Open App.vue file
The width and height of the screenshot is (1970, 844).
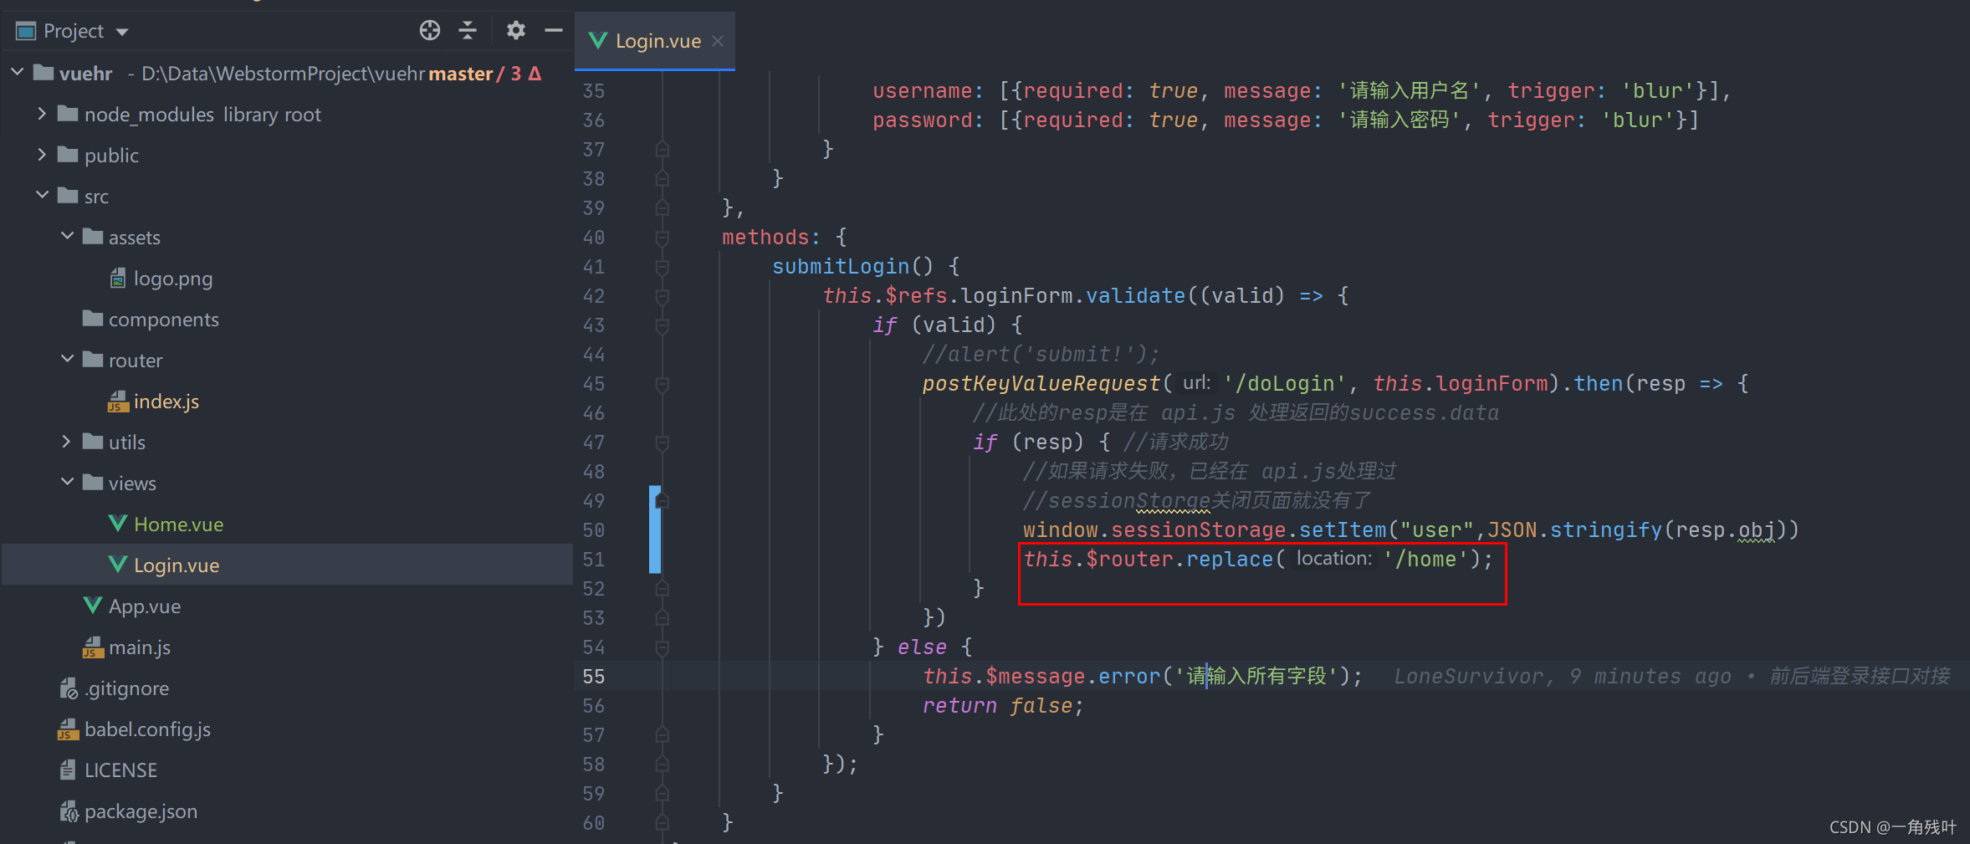coord(144,606)
